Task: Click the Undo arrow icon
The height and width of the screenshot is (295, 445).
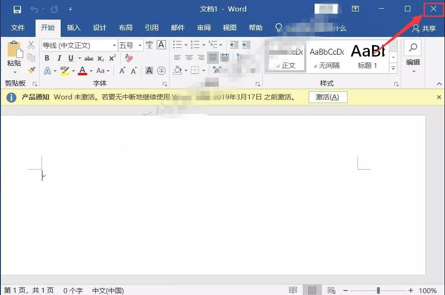Action: click(34, 10)
